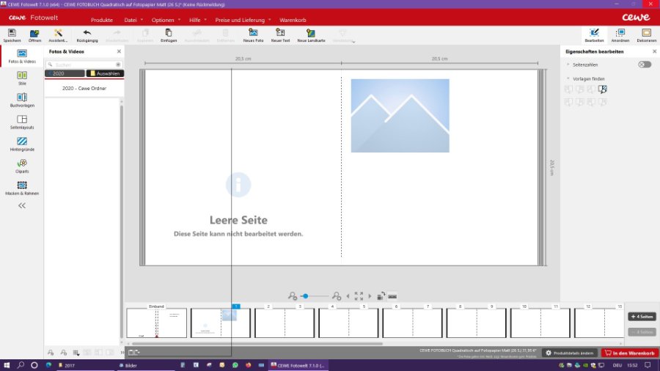
Task: Expand the toolbar overflow arrow
Action: (x=353, y=42)
